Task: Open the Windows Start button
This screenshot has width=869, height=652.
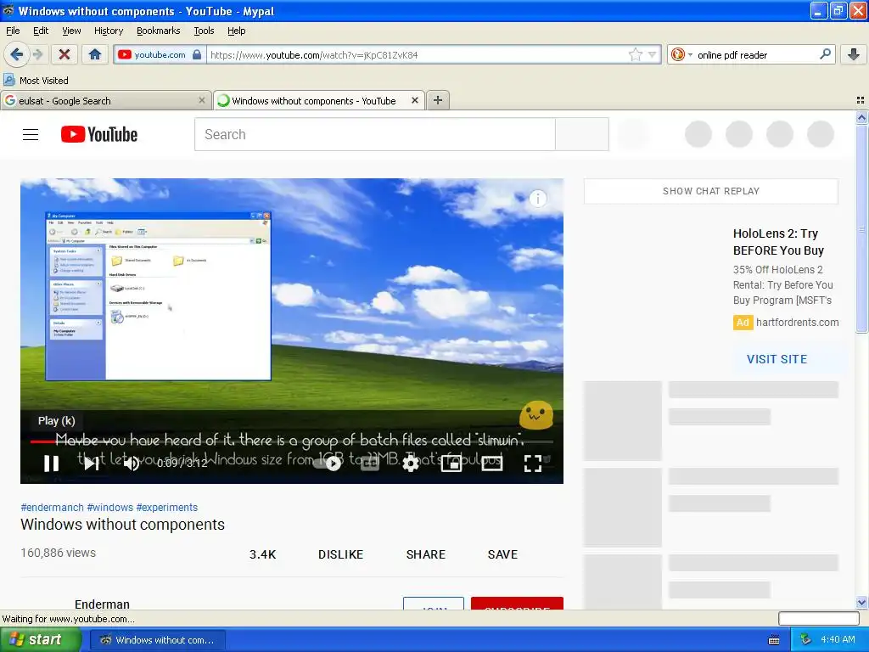Action: [40, 639]
